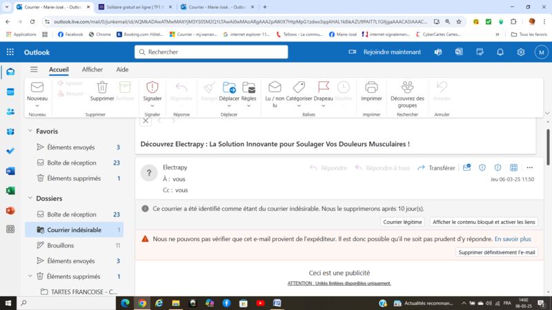Open the Nouveau dropdown arrow

[x=37, y=107]
